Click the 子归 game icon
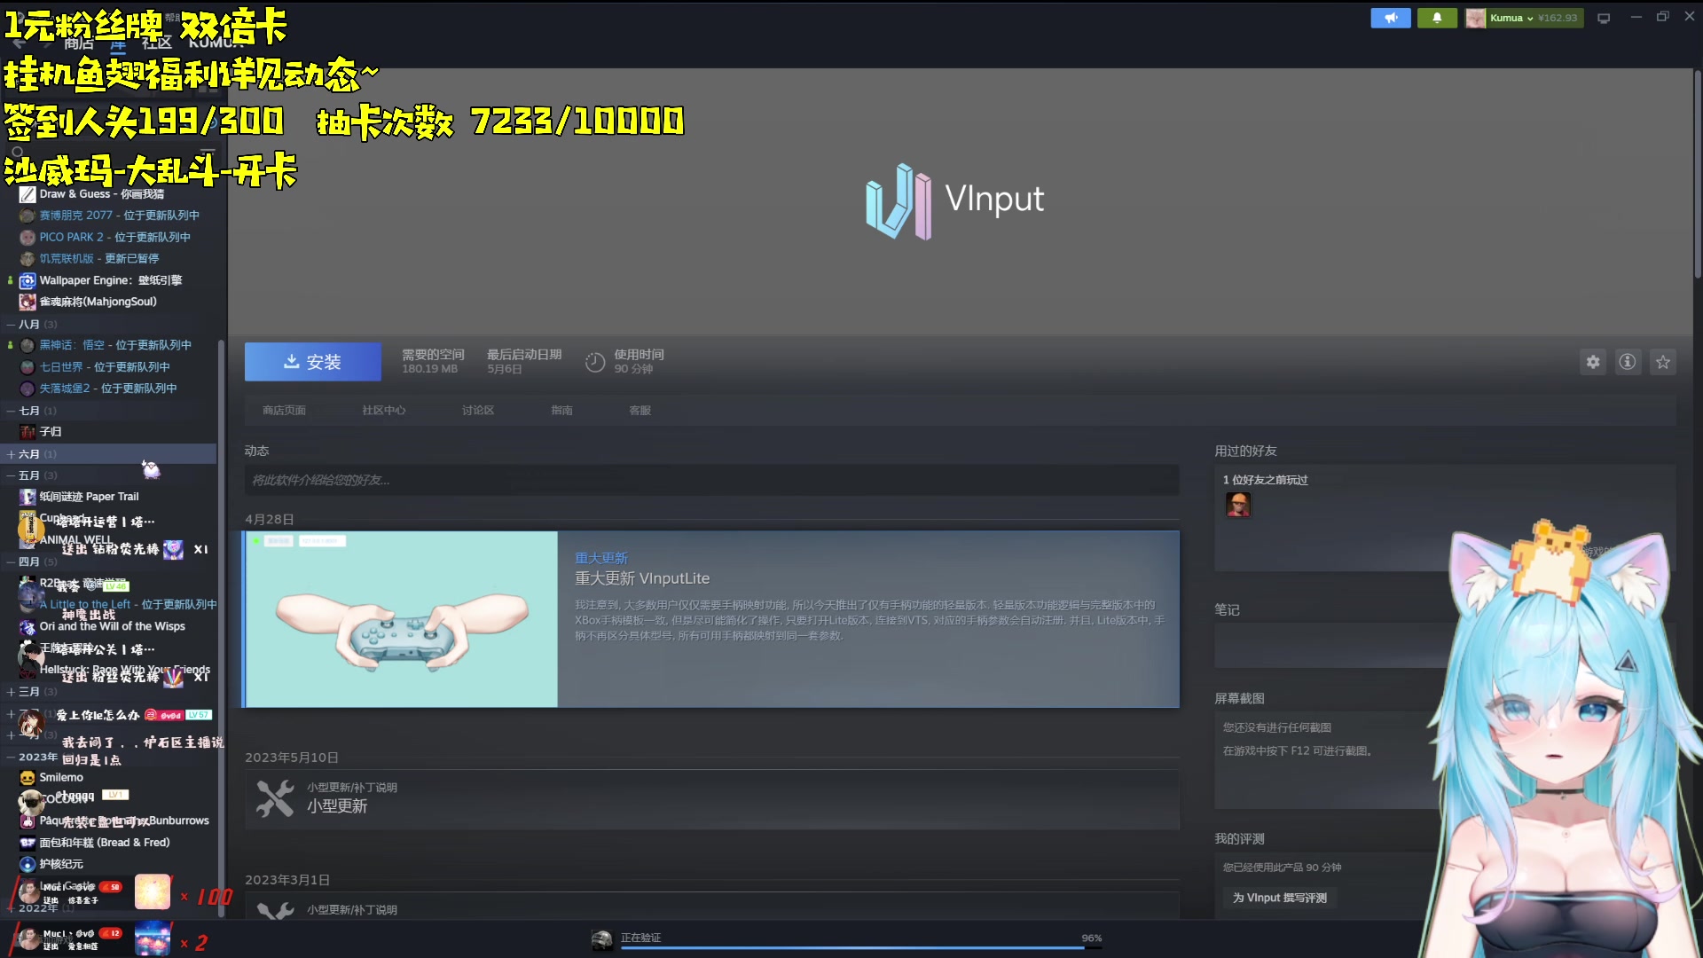Screen dimensions: 1703x958 [x=27, y=432]
